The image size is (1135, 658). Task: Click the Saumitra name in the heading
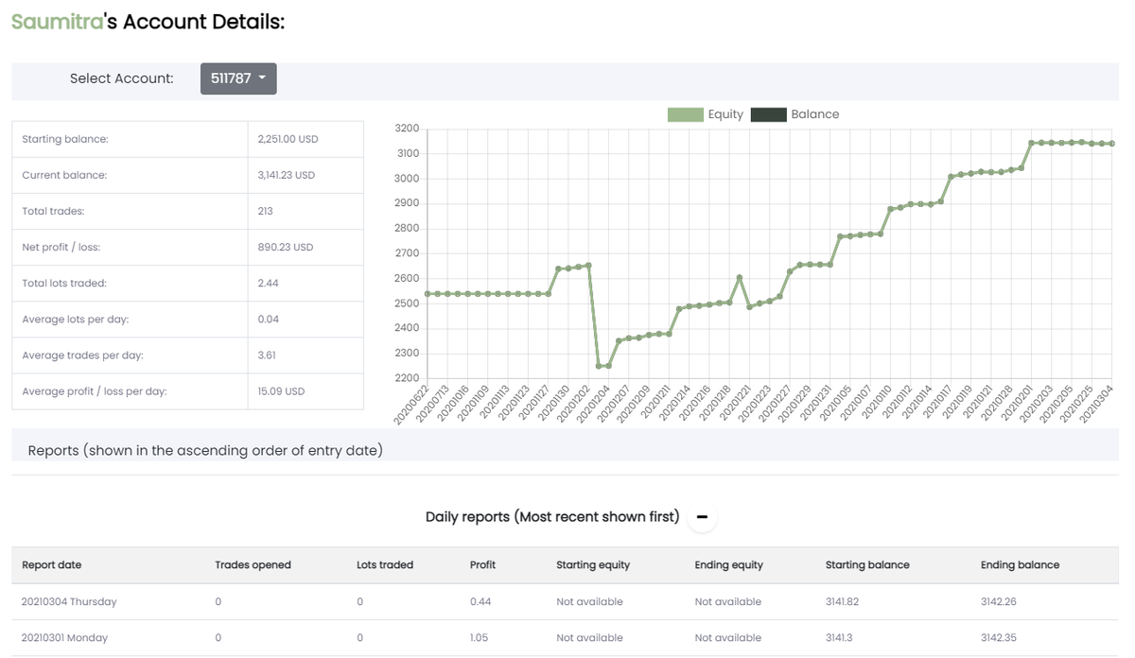point(57,22)
